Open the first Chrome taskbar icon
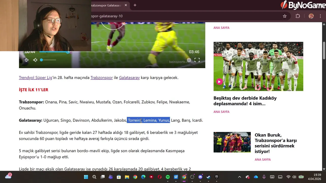 point(135,177)
